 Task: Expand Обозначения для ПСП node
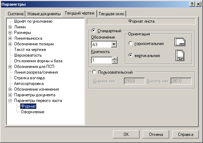(10, 67)
